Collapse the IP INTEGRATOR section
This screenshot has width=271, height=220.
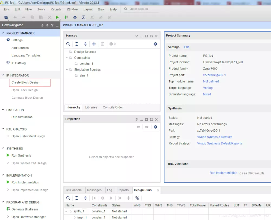3,75
